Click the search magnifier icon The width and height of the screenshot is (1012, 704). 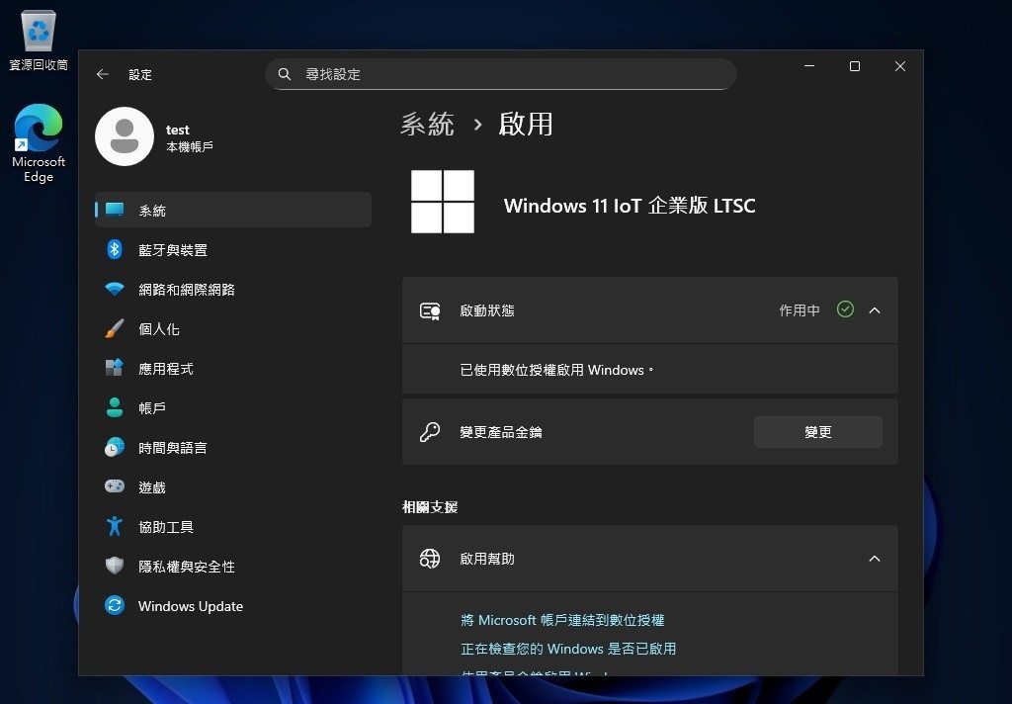pos(284,74)
